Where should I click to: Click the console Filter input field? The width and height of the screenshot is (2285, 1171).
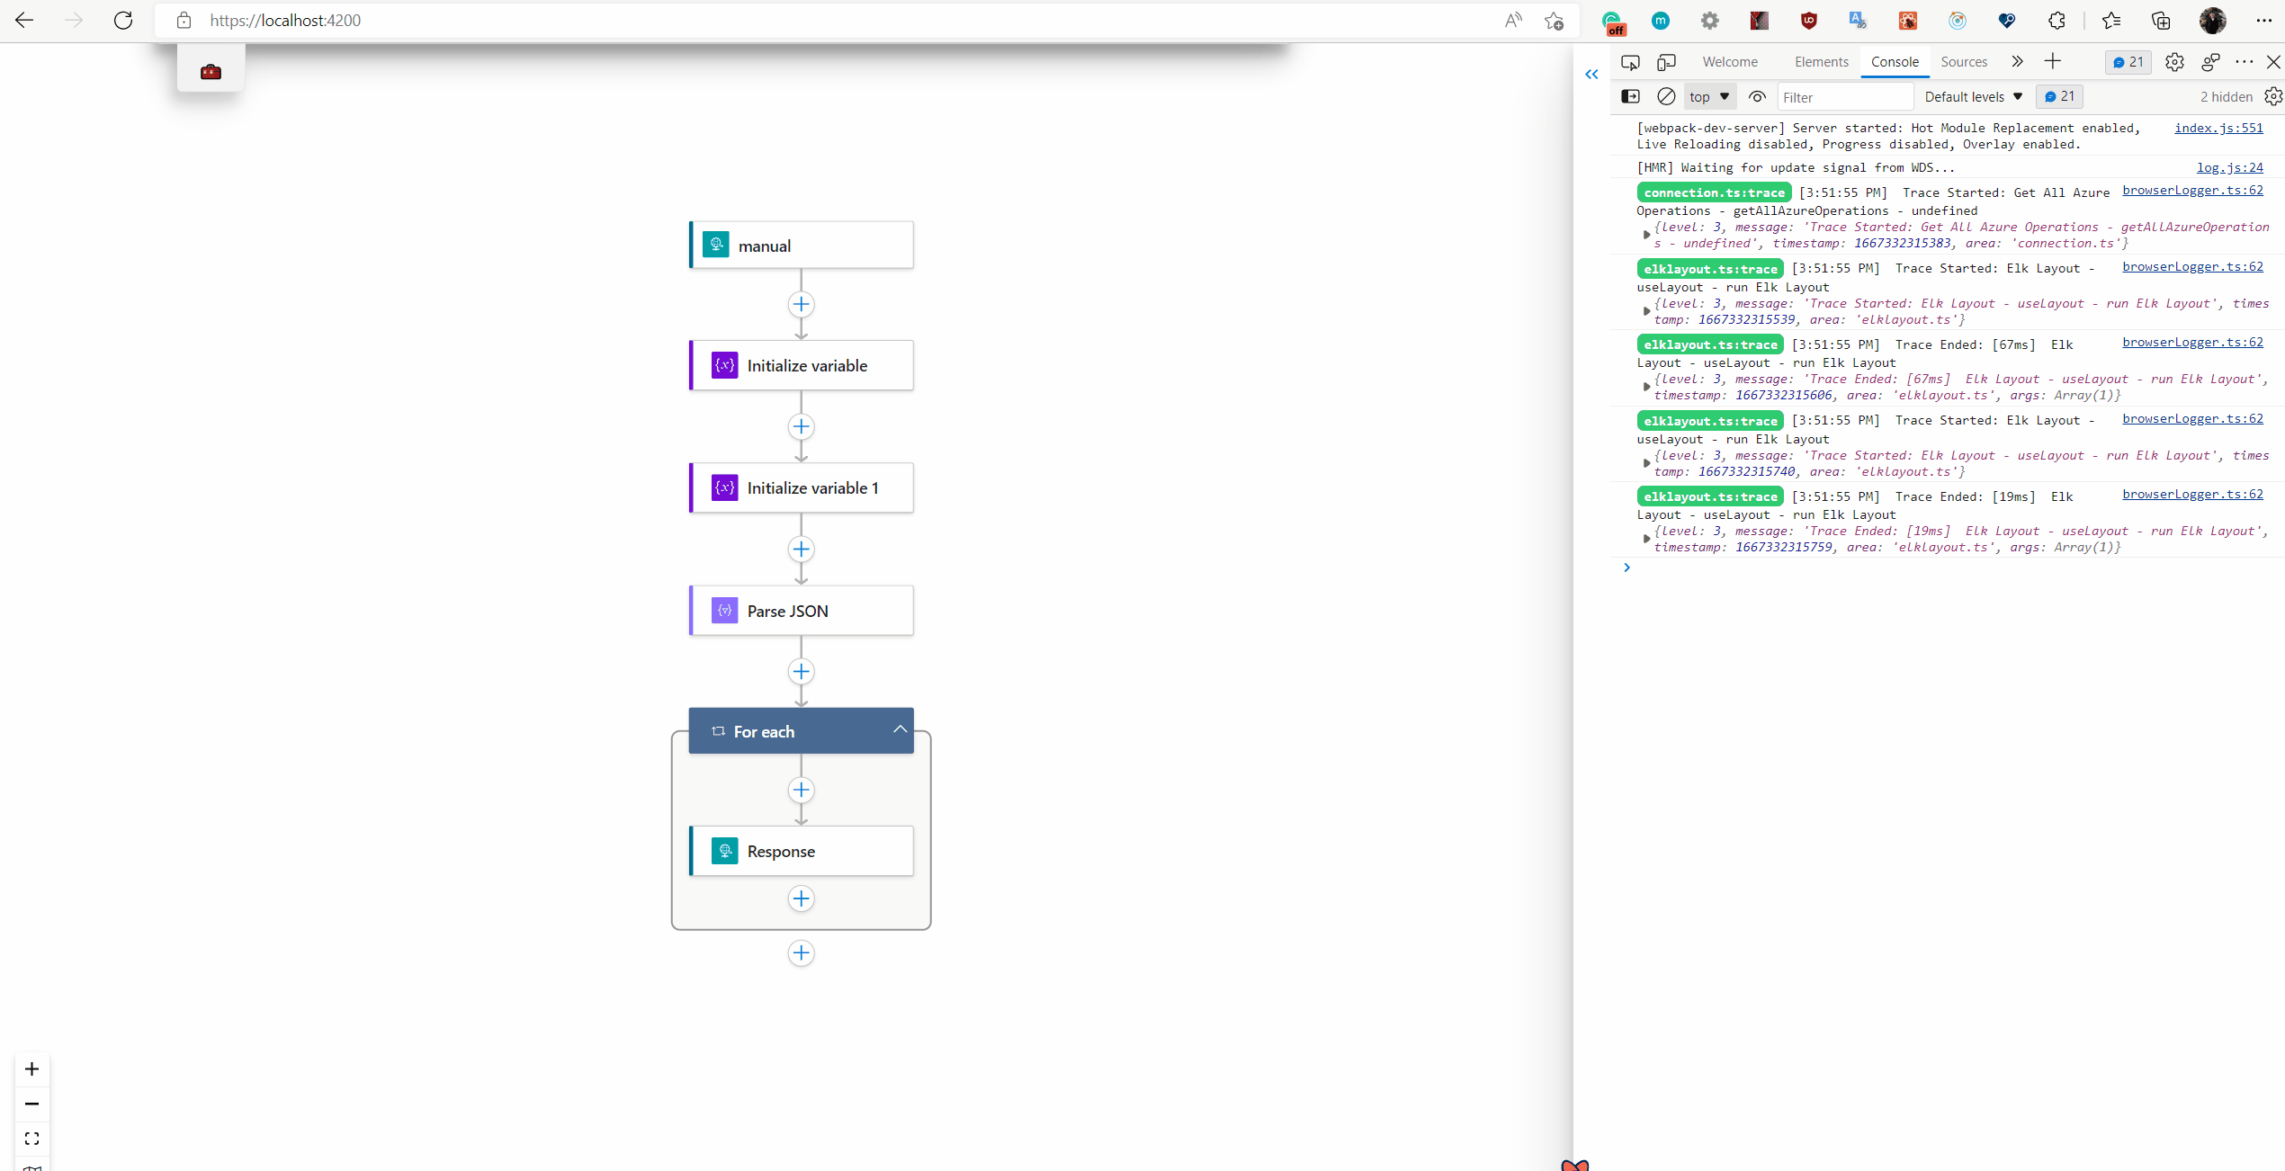click(1846, 96)
